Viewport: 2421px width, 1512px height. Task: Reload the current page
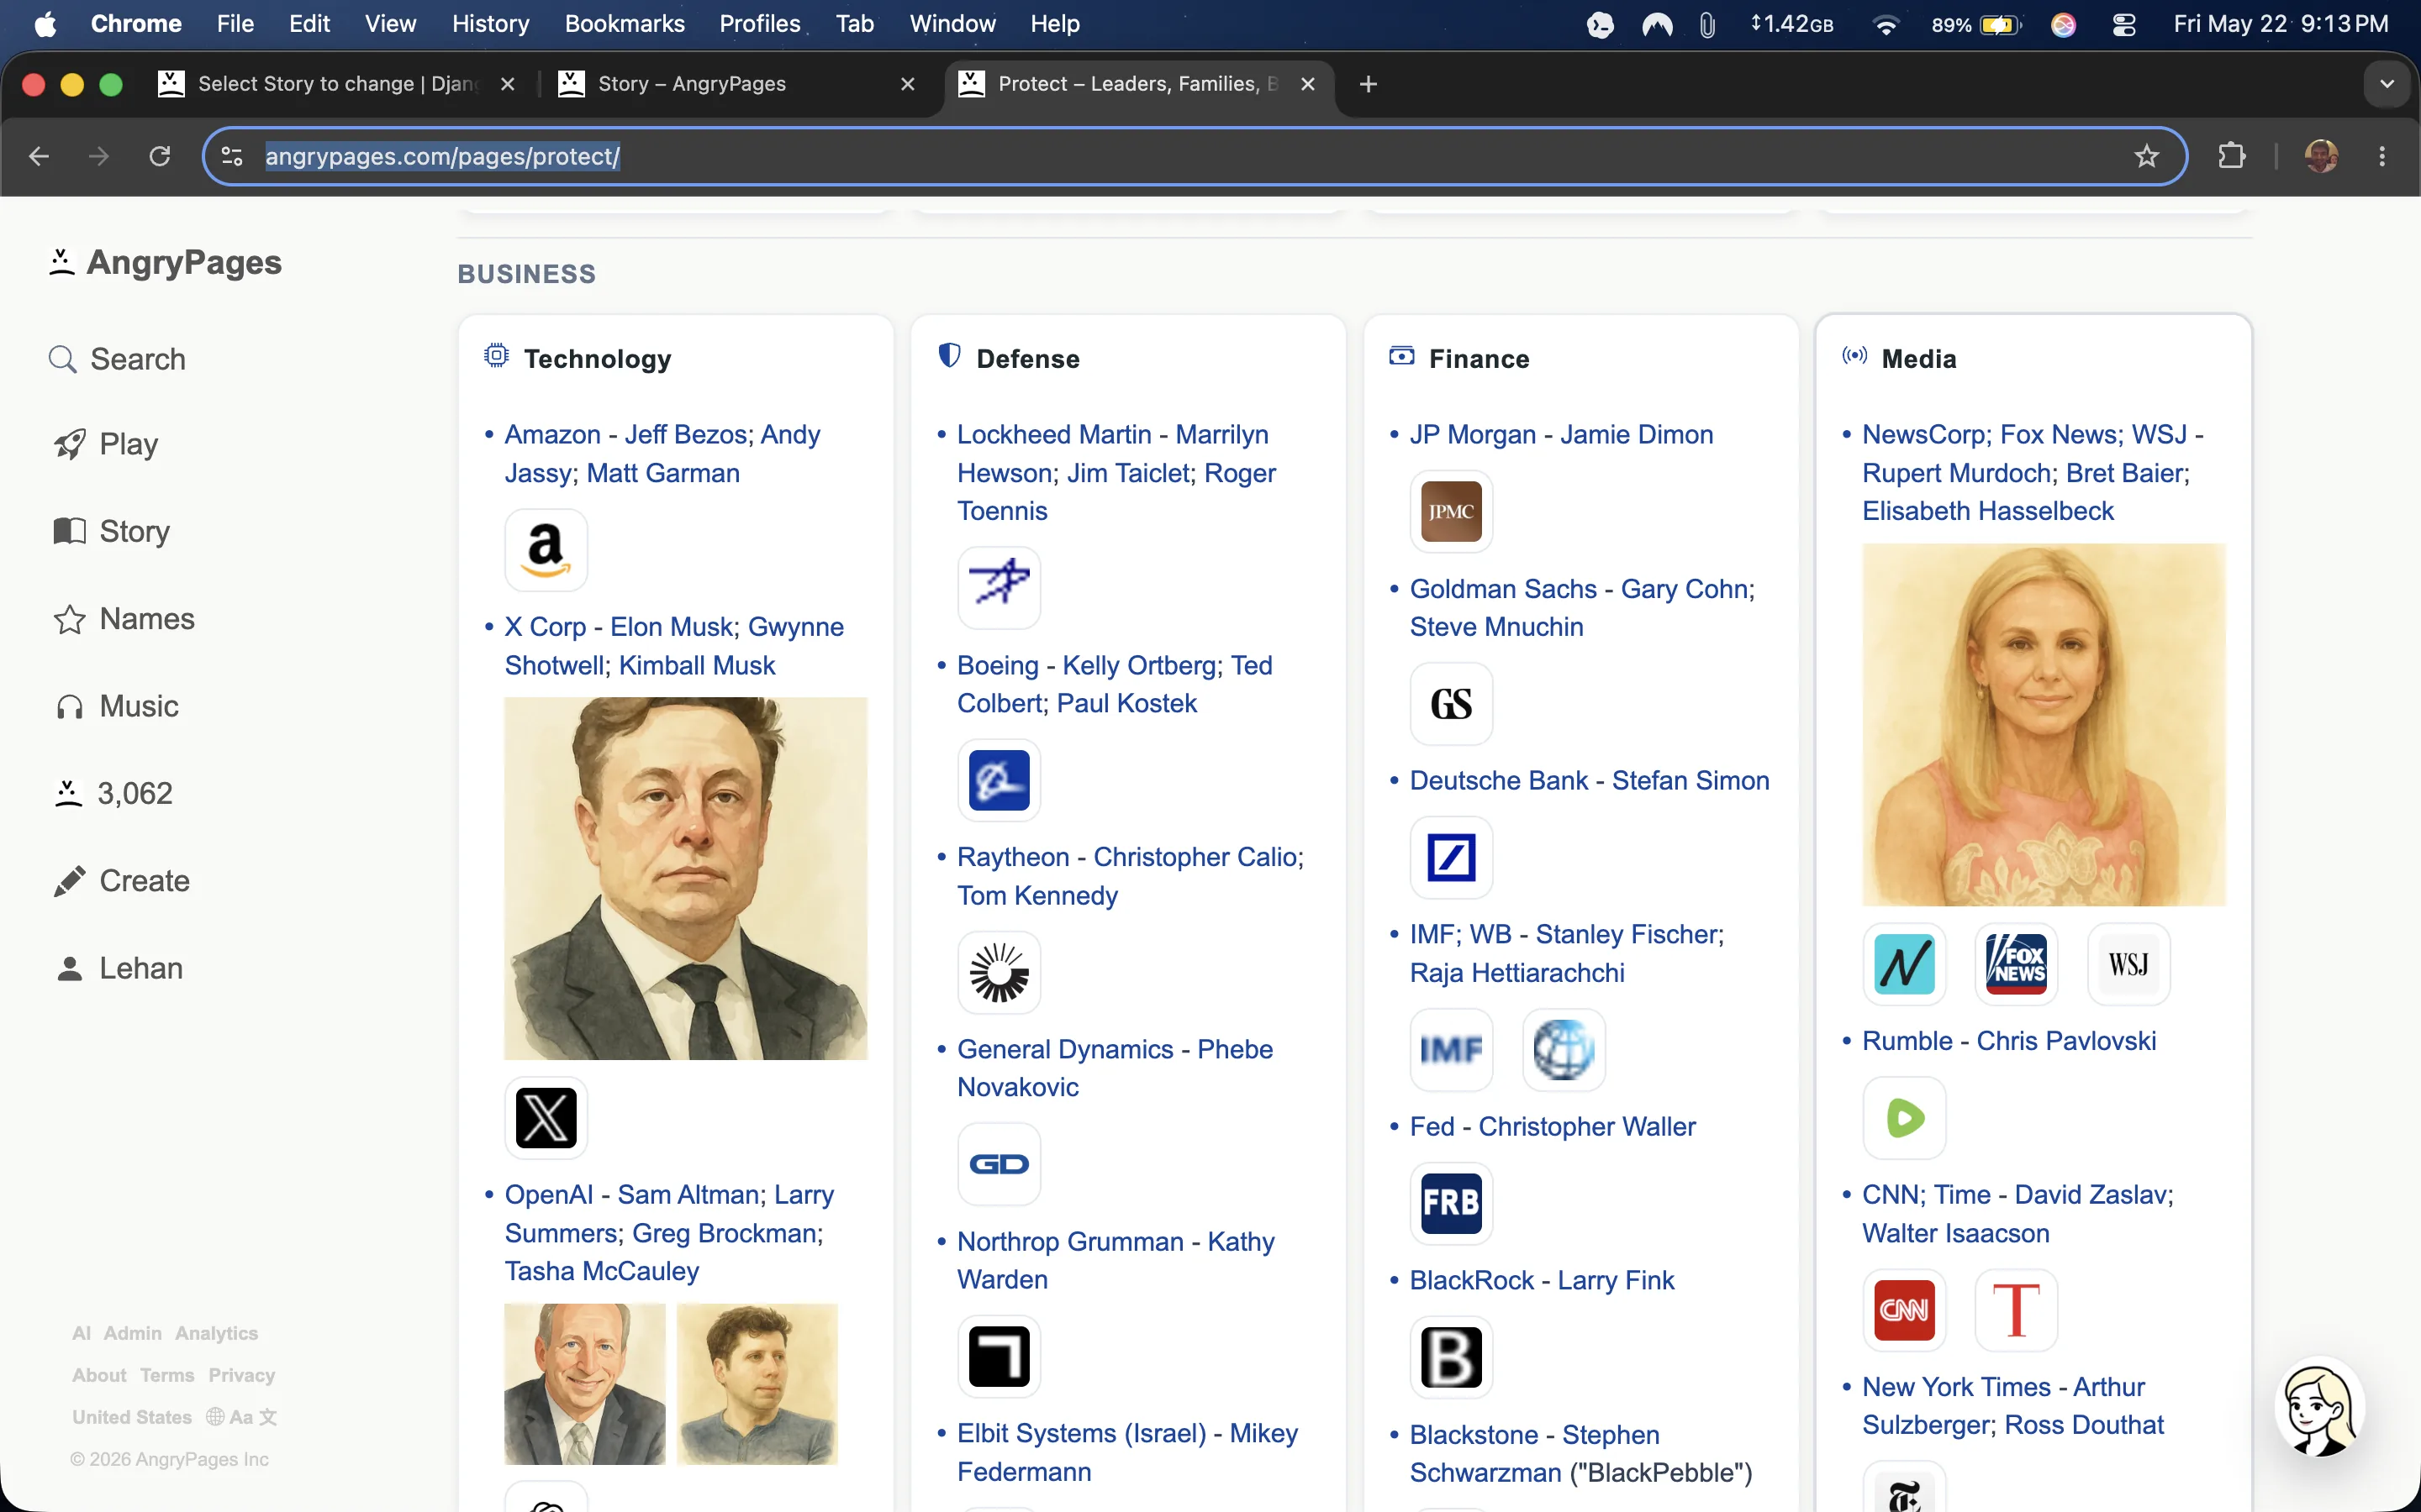coord(159,156)
